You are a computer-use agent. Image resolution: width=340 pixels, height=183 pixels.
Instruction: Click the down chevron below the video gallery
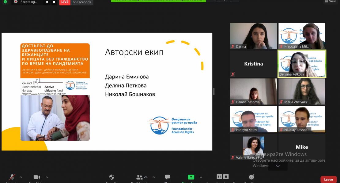(278, 166)
